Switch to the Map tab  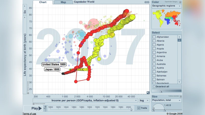(x=63, y=2)
